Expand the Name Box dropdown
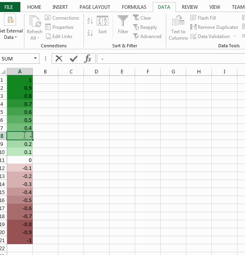245x255 pixels. tap(35, 59)
